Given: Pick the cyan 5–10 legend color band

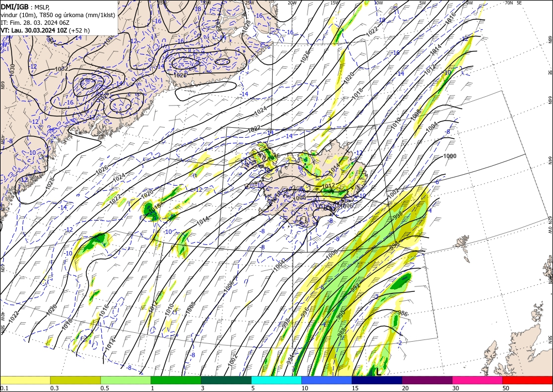Looking at the screenshot, I should (x=276, y=380).
